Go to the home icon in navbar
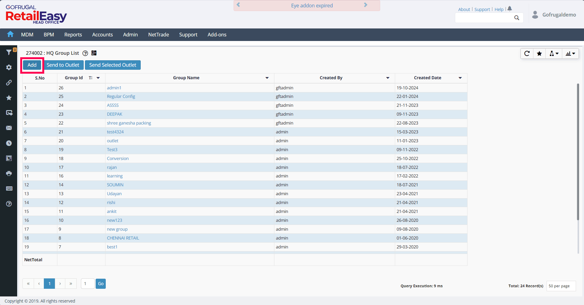This screenshot has width=584, height=305. (x=10, y=34)
